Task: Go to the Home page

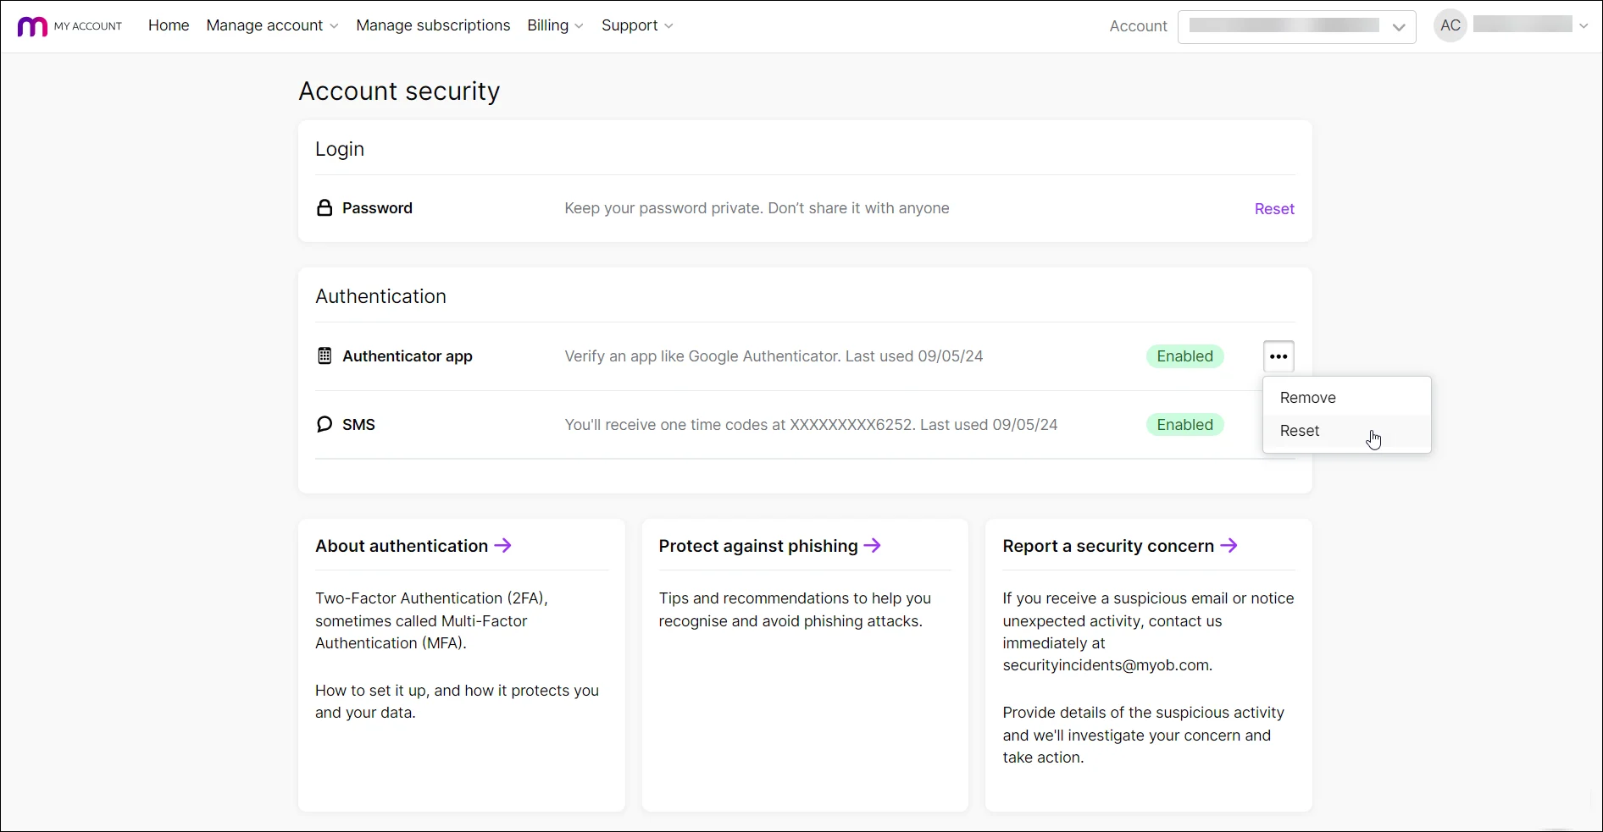Action: coord(169,26)
